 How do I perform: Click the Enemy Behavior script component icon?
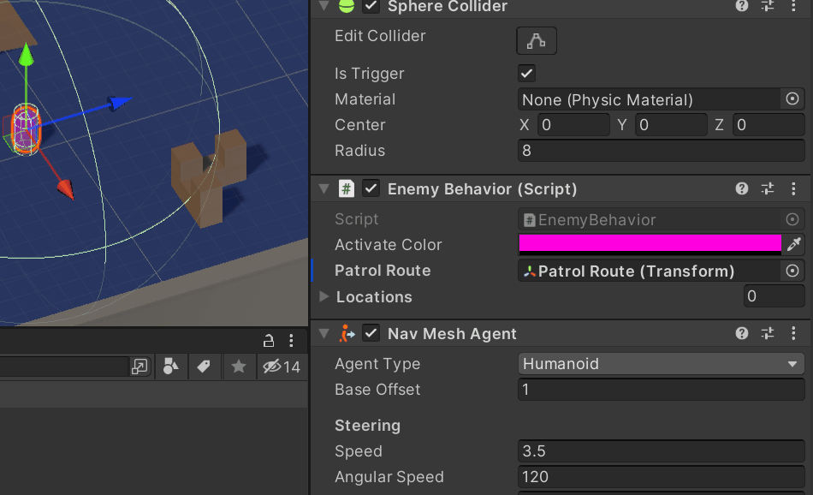pyautogui.click(x=347, y=188)
